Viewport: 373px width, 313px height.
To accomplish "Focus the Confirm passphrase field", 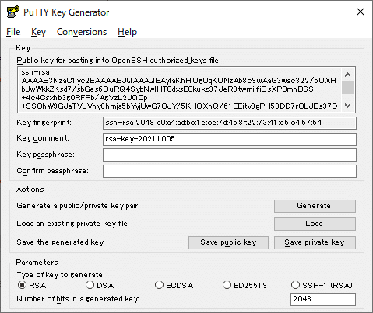I will pyautogui.click(x=230, y=171).
